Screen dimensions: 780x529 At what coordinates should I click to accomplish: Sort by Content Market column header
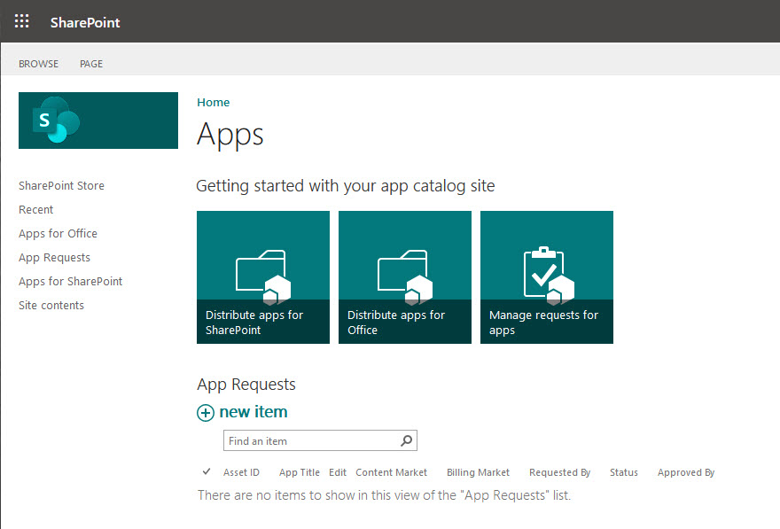(391, 472)
